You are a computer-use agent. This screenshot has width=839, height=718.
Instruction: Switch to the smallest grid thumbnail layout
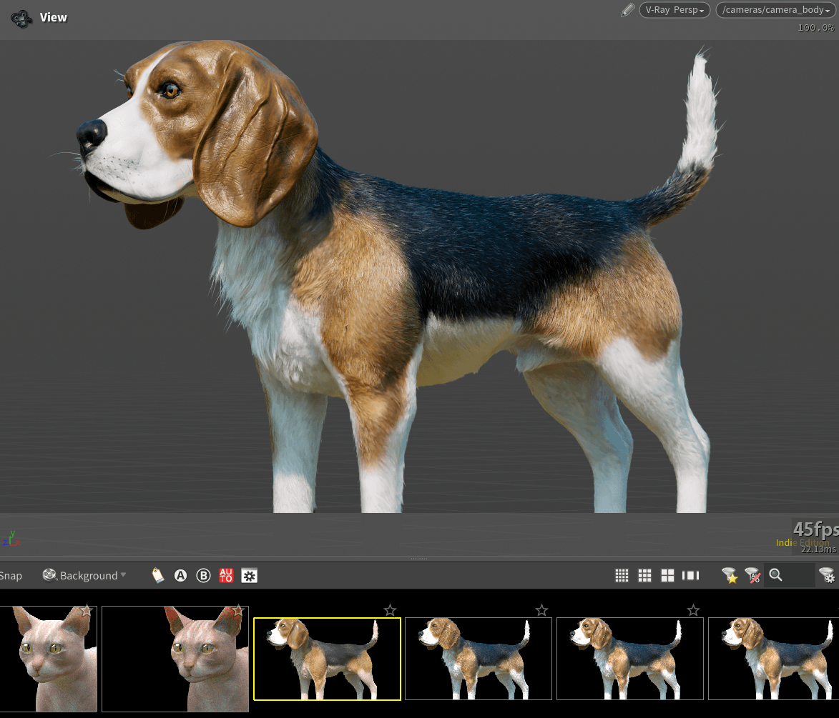click(x=622, y=575)
